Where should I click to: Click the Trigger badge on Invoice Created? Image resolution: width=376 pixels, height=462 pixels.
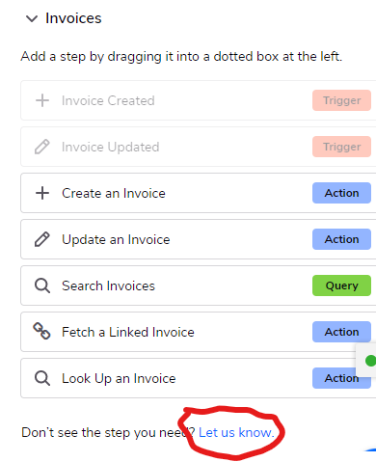[341, 100]
